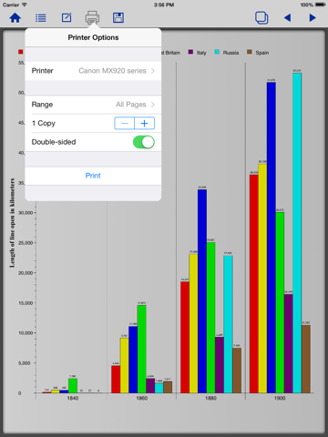Turn off the Double-sided switch
328x437 pixels.
point(144,142)
